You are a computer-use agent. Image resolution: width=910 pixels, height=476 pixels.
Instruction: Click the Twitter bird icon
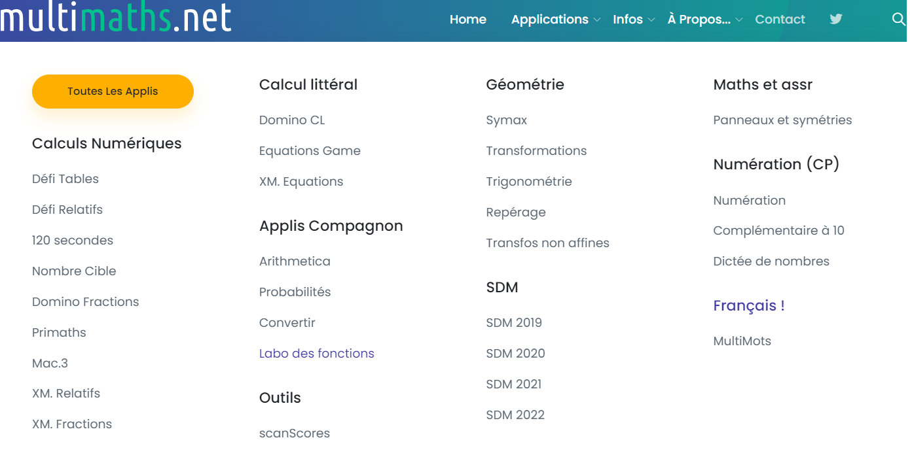pos(835,19)
